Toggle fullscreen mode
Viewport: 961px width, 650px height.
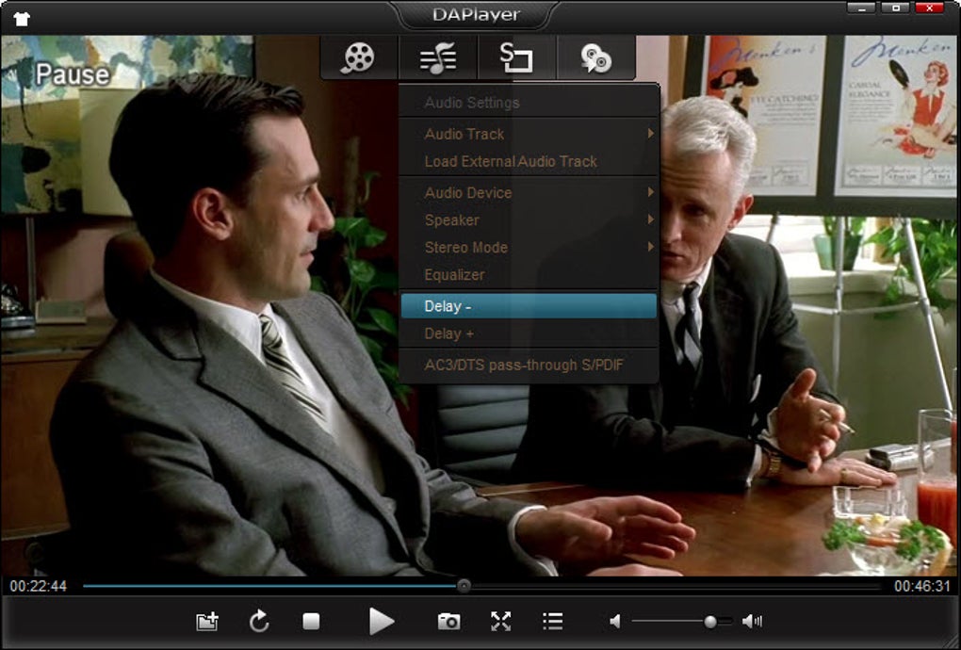pos(500,622)
